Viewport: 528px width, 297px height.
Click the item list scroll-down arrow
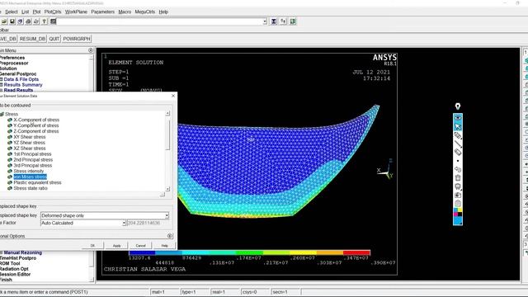[167, 189]
